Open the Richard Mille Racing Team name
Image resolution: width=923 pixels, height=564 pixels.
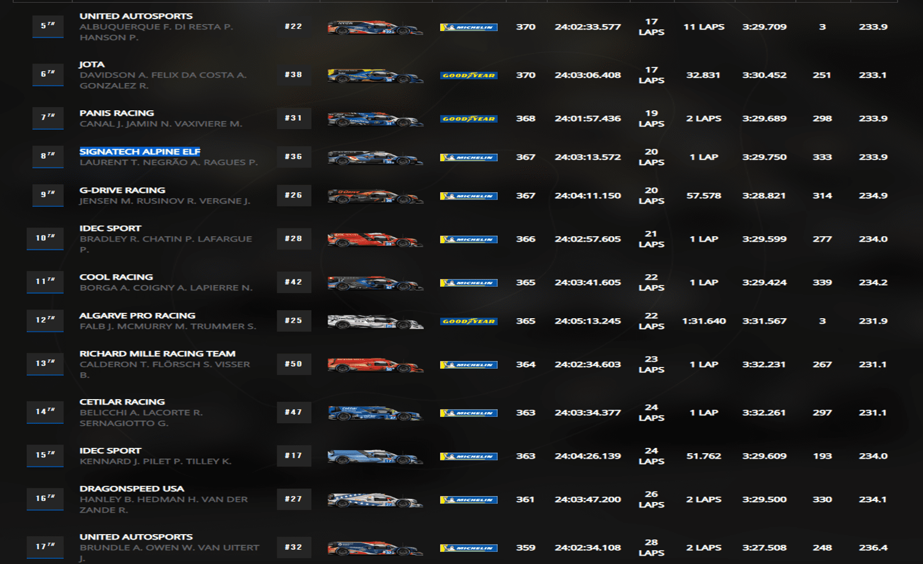coord(158,353)
